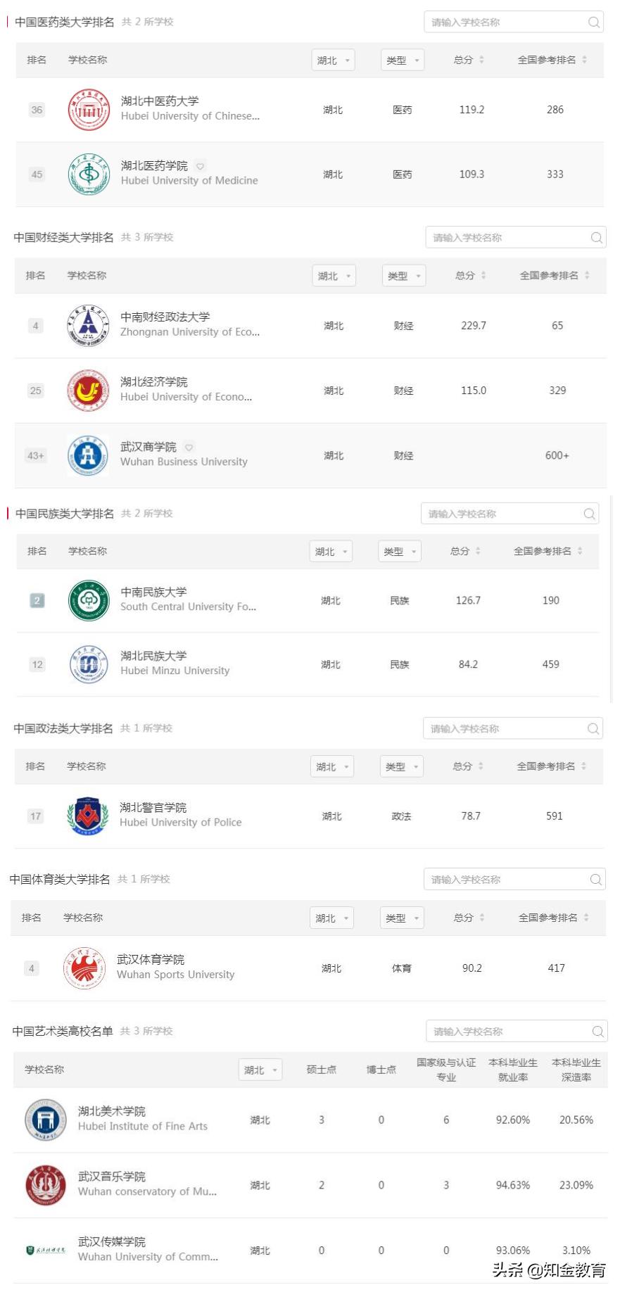Sort ethnic ranking by 全国参考排名 header
The height and width of the screenshot is (1292, 620).
(x=548, y=551)
